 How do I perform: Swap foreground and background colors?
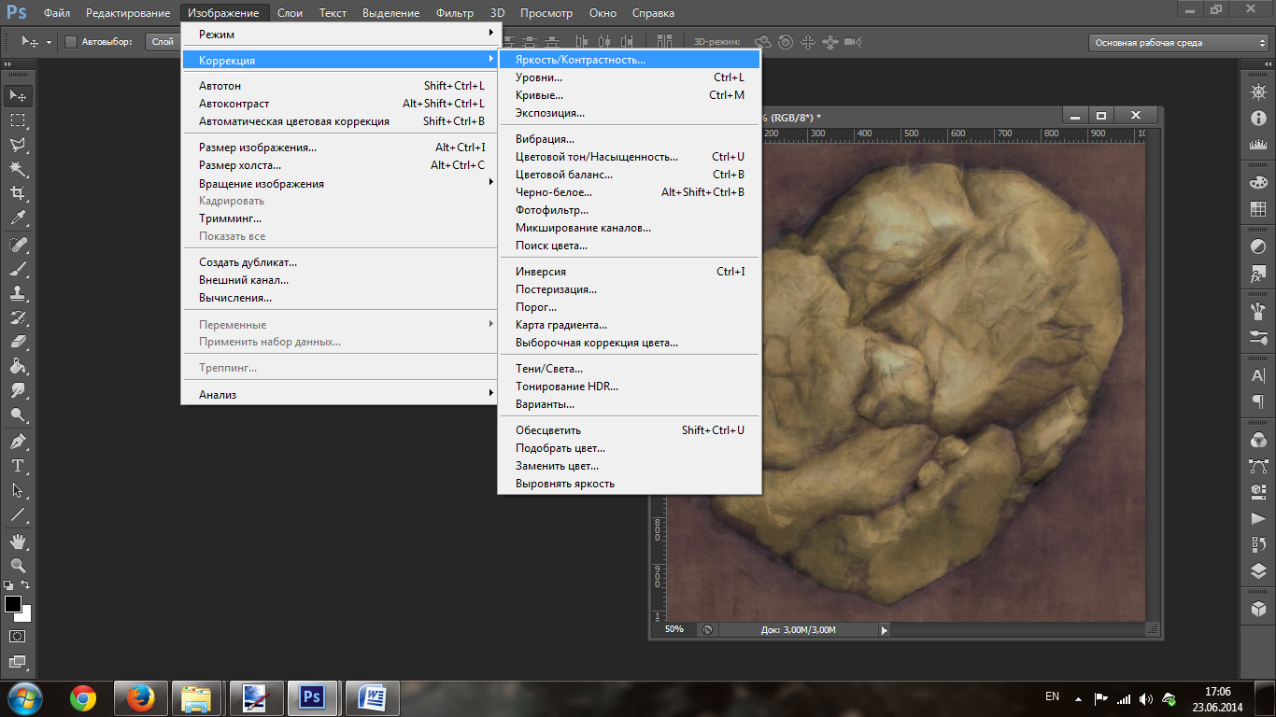(26, 584)
